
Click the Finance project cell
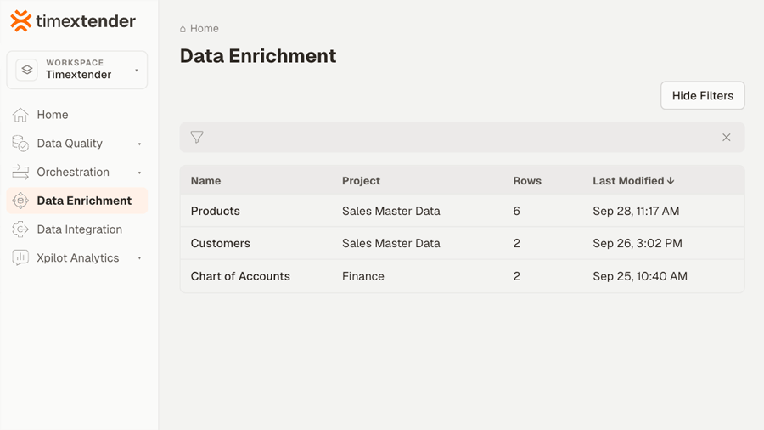click(363, 276)
